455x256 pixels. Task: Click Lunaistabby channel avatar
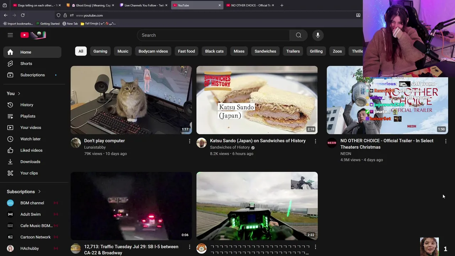tap(76, 143)
